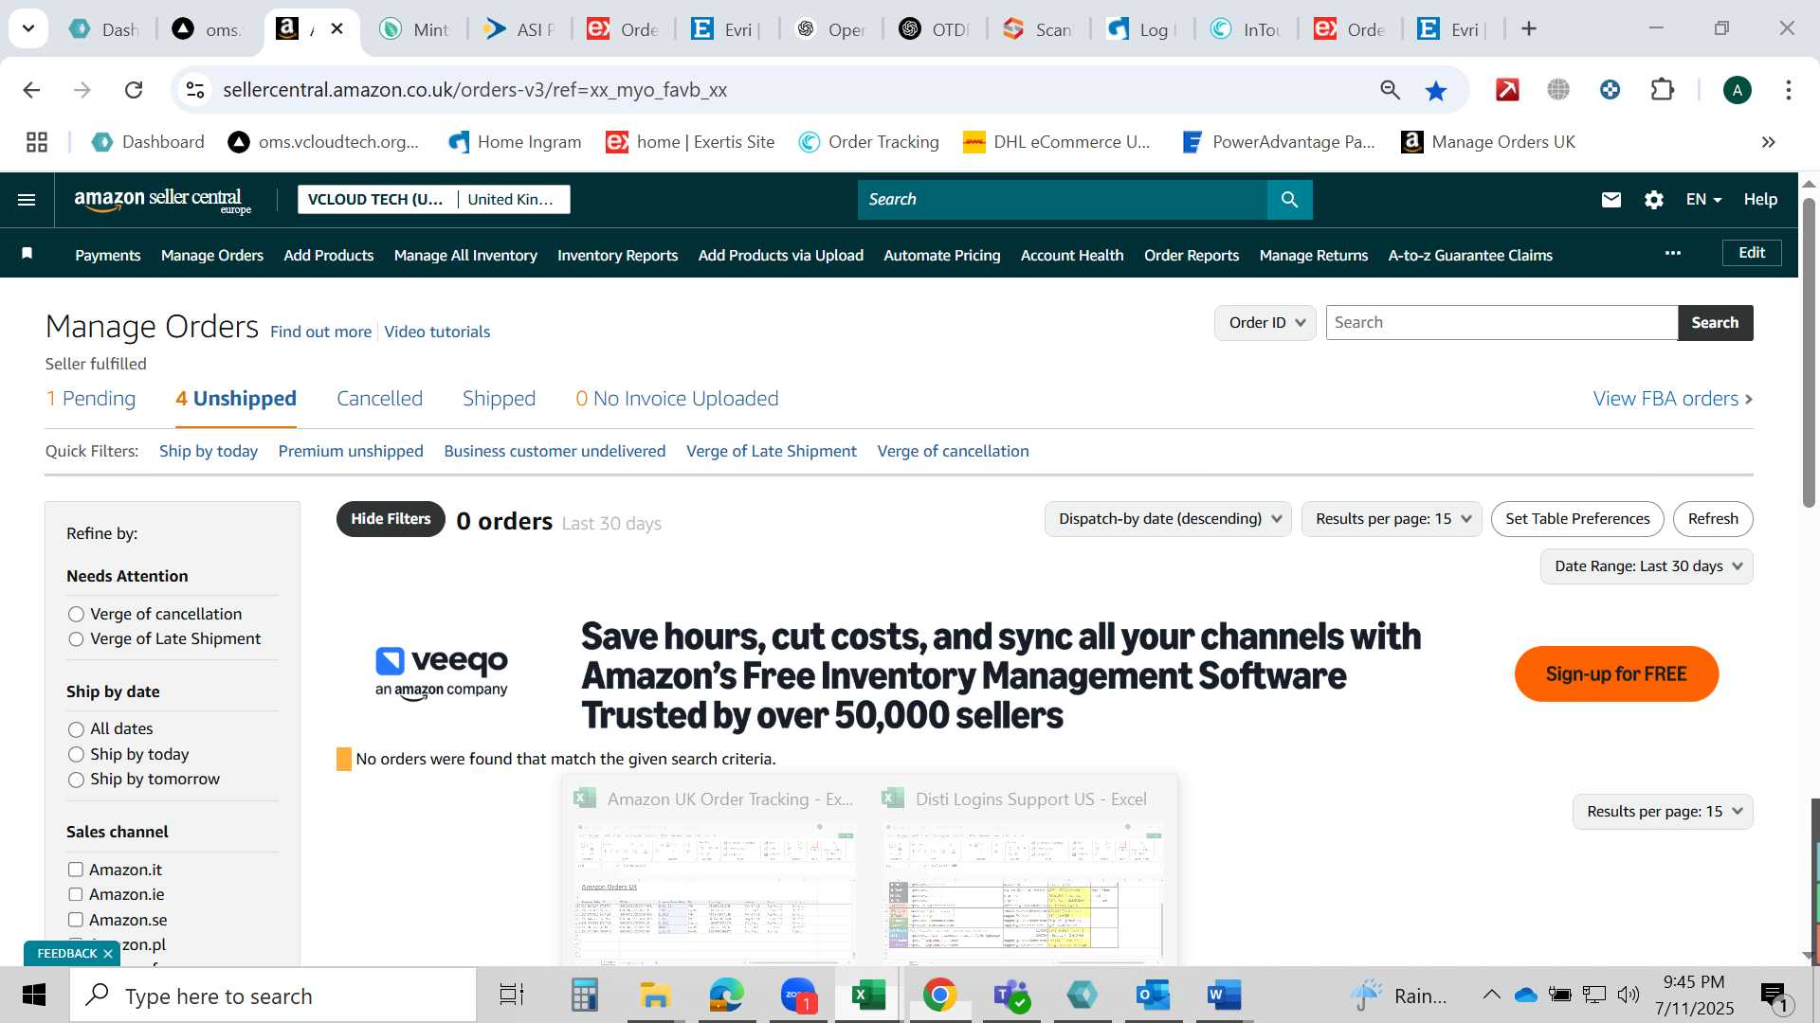The image size is (1820, 1023).
Task: Click the bookmark flag icon in nav bar
Action: pyautogui.click(x=27, y=254)
